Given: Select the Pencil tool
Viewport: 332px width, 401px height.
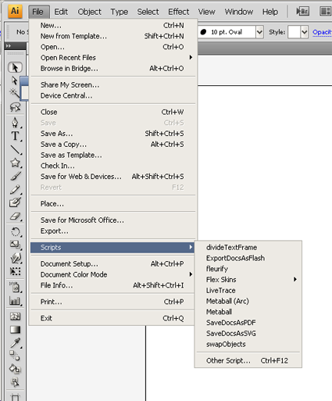Looking at the screenshot, I should [x=15, y=189].
